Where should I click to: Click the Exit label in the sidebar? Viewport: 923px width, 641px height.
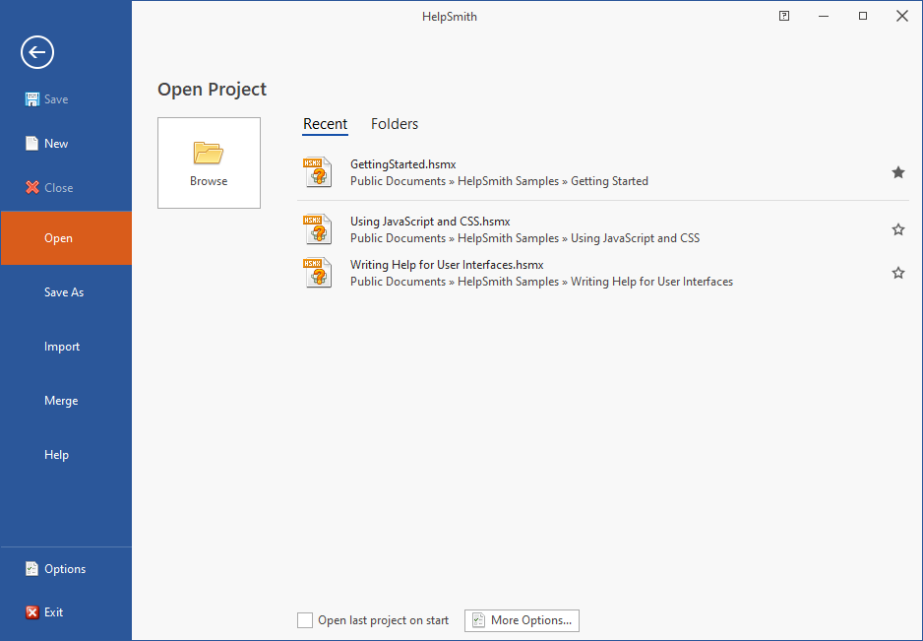[x=53, y=612]
